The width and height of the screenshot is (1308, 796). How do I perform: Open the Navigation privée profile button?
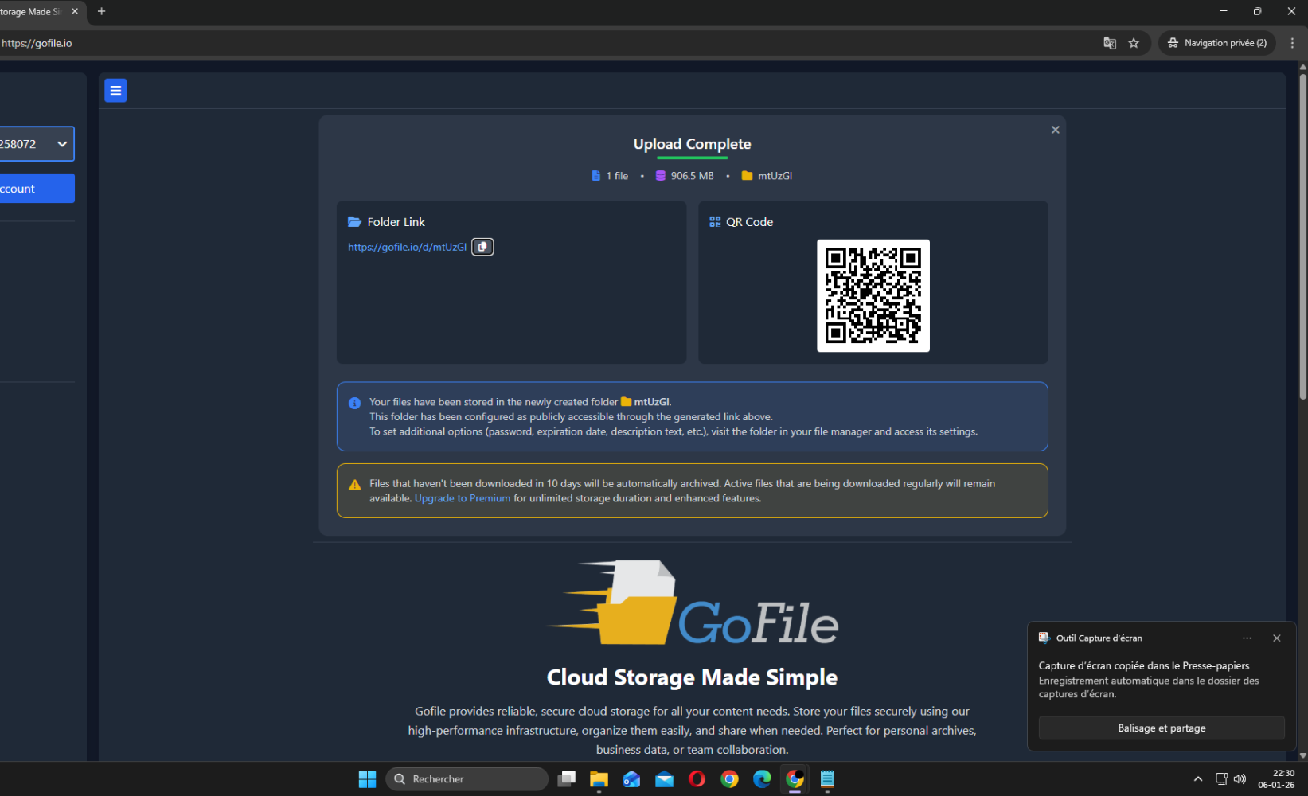1217,43
